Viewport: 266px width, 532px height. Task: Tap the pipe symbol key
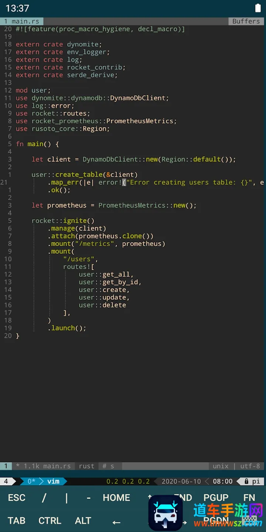(x=66, y=498)
